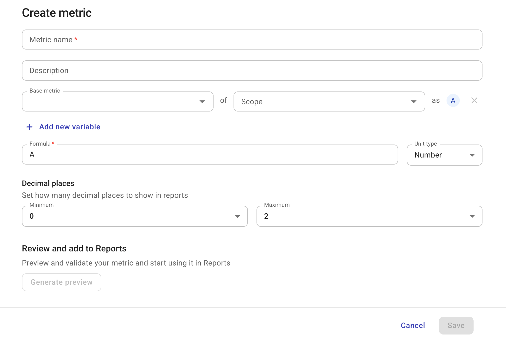This screenshot has height=341, width=506.
Task: Click the Scope dropdown arrow
Action: pos(414,101)
